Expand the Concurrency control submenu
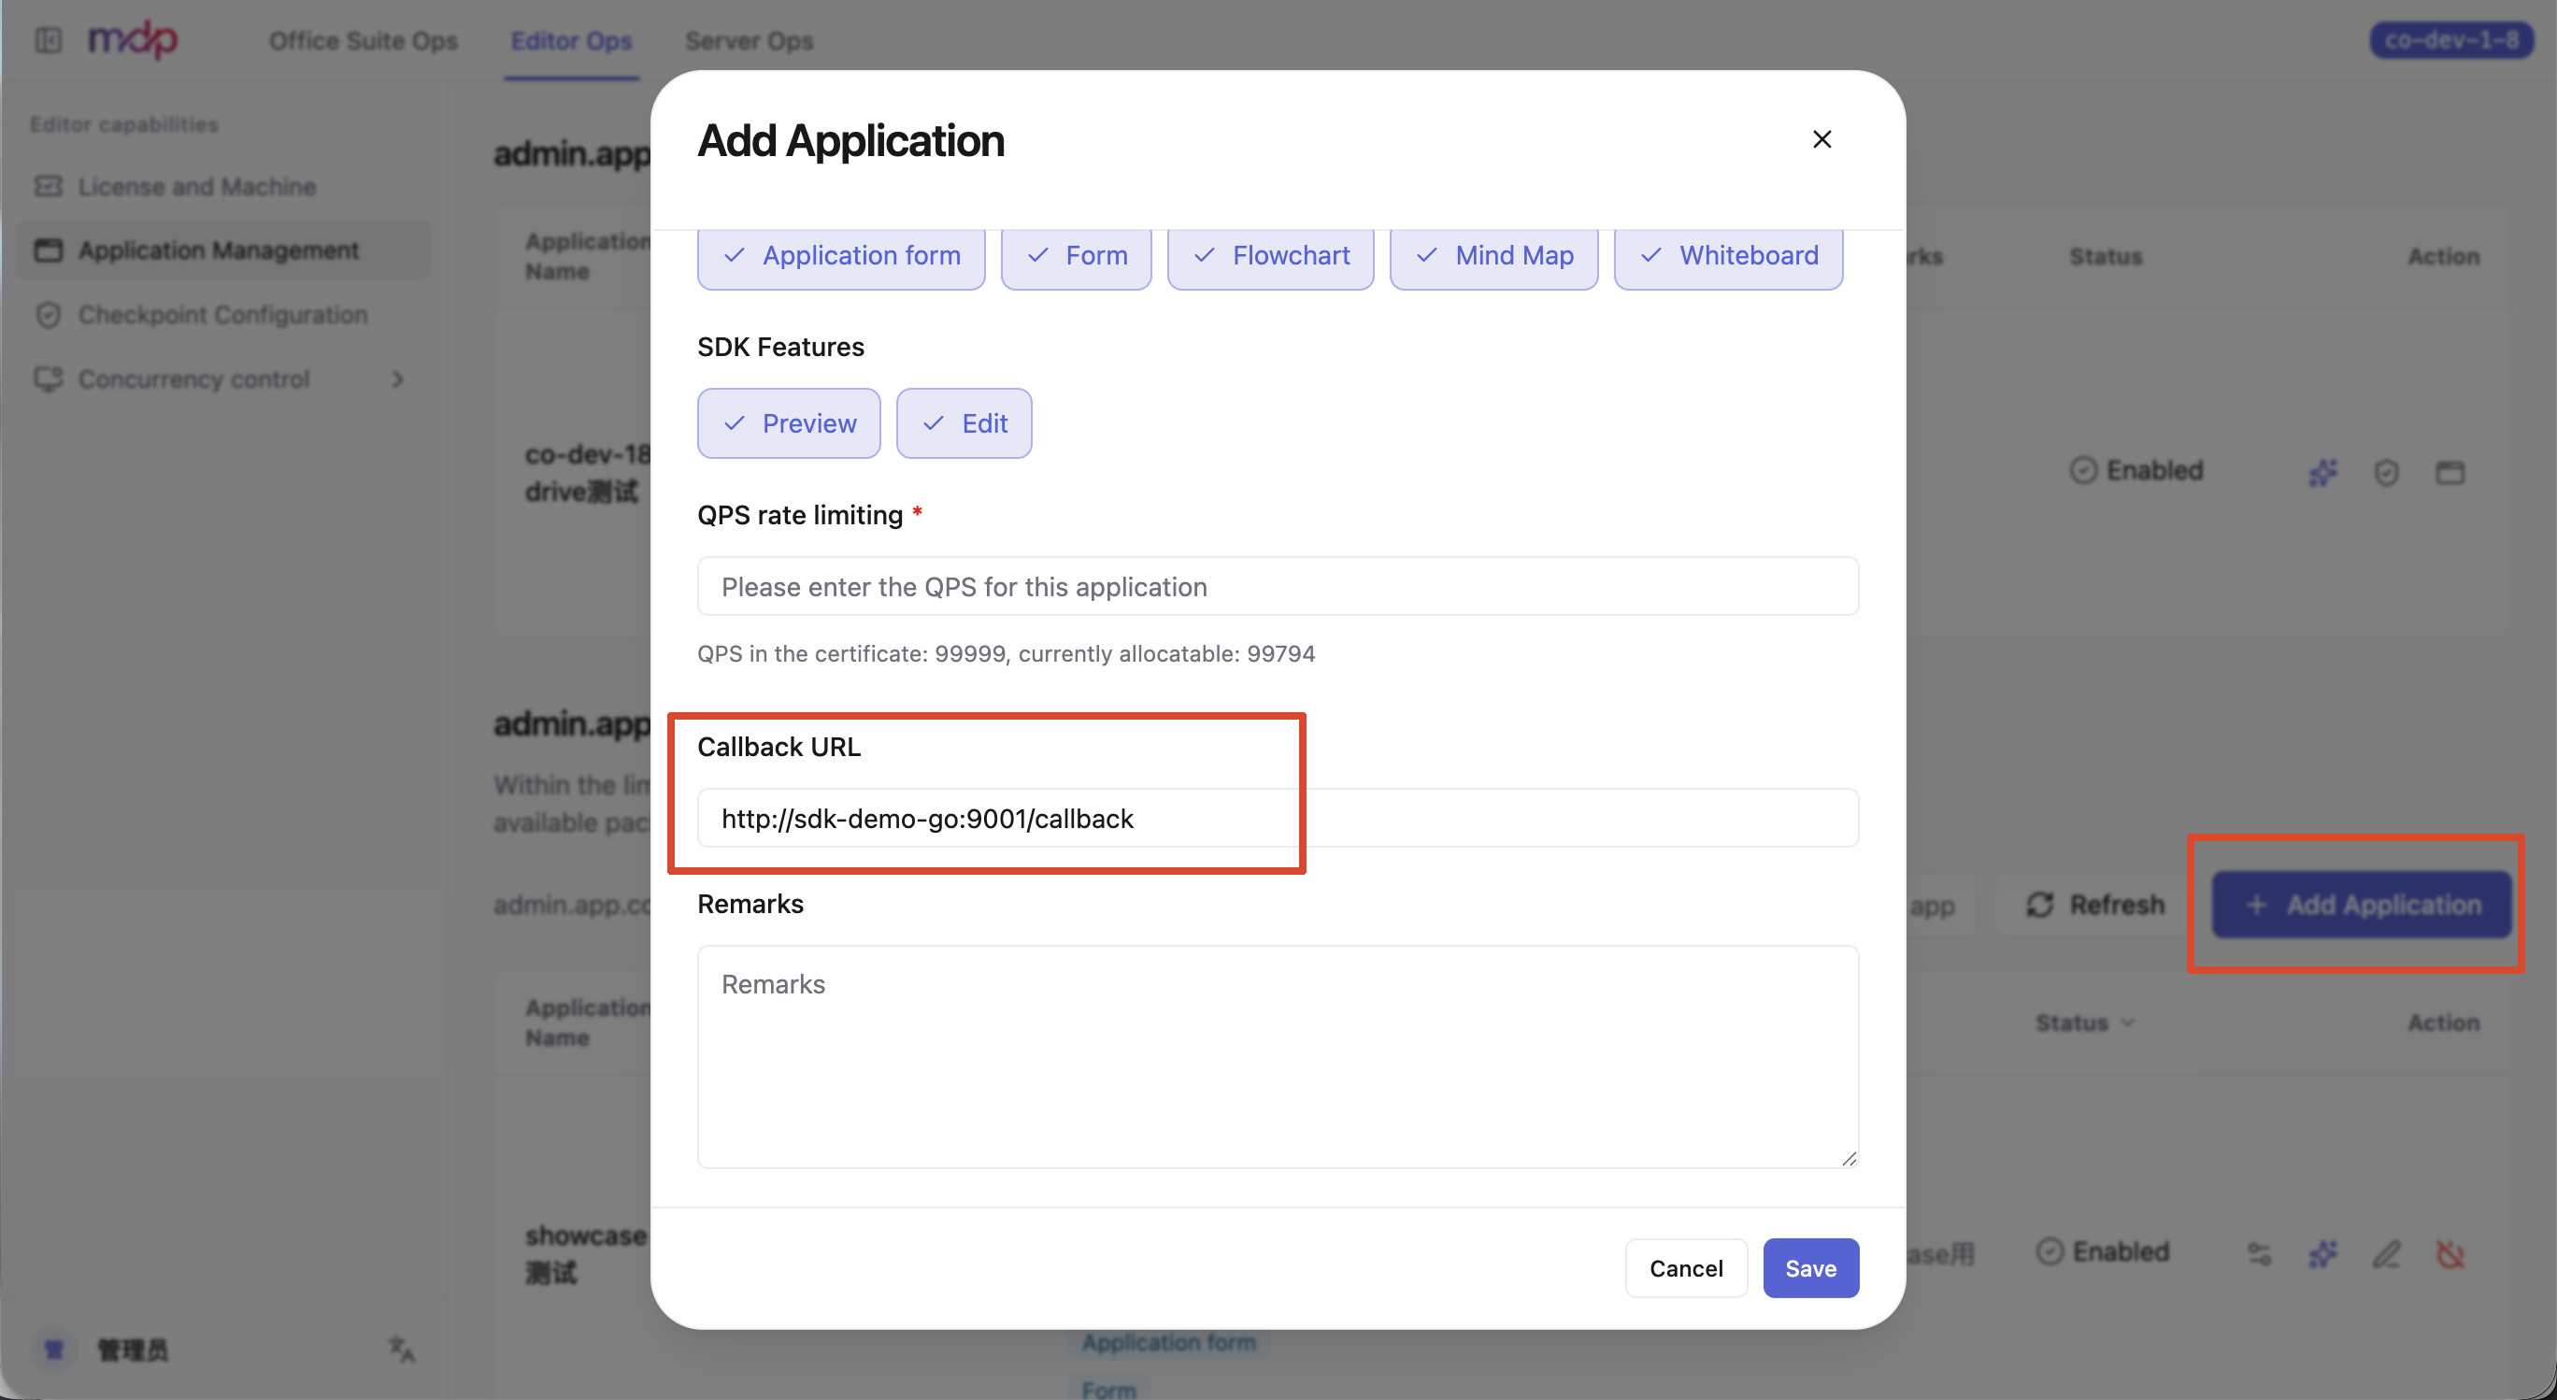Viewport: 2557px width, 1400px height. click(x=397, y=379)
